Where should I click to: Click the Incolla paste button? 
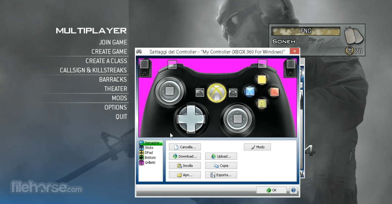click(x=185, y=166)
